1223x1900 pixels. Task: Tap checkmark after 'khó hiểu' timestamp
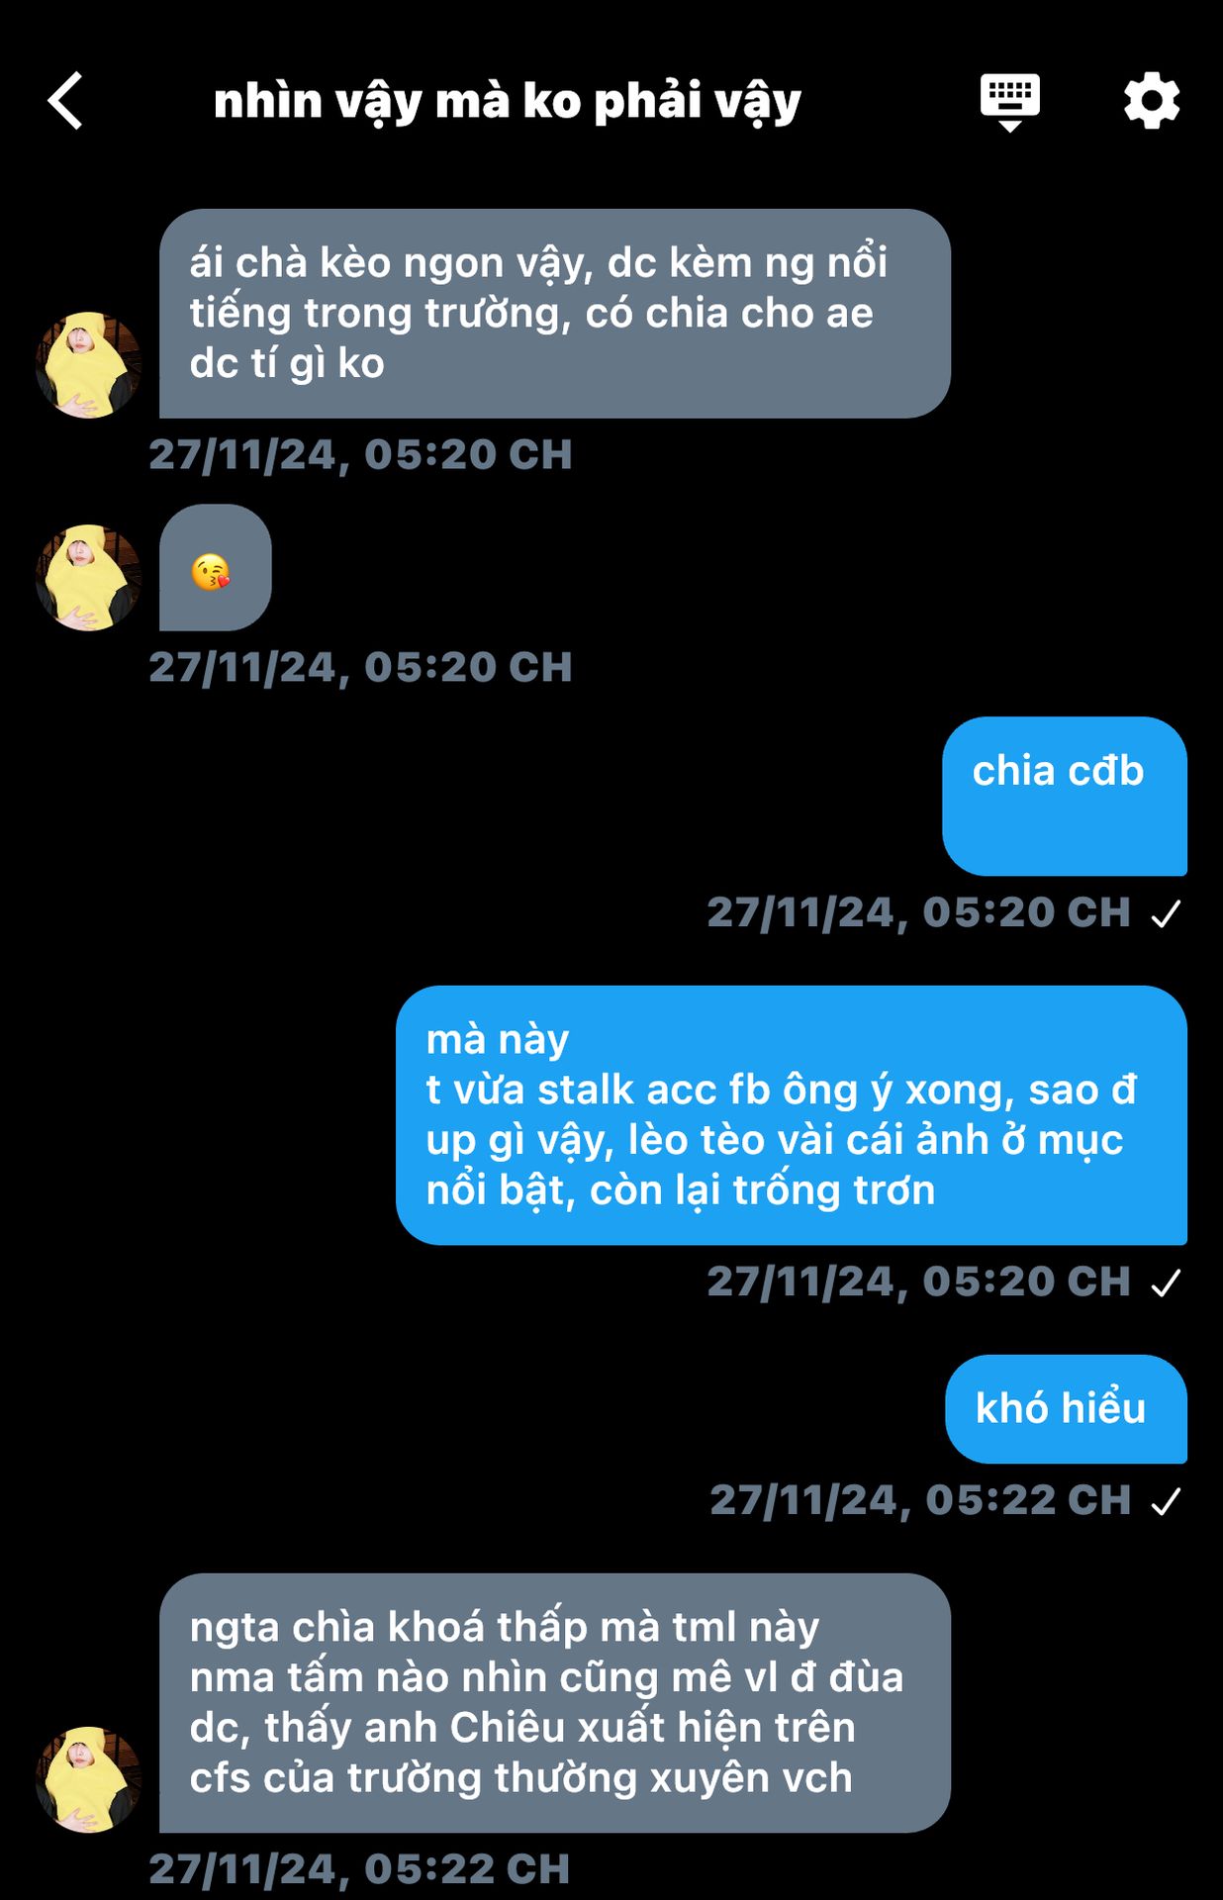(x=1167, y=1501)
